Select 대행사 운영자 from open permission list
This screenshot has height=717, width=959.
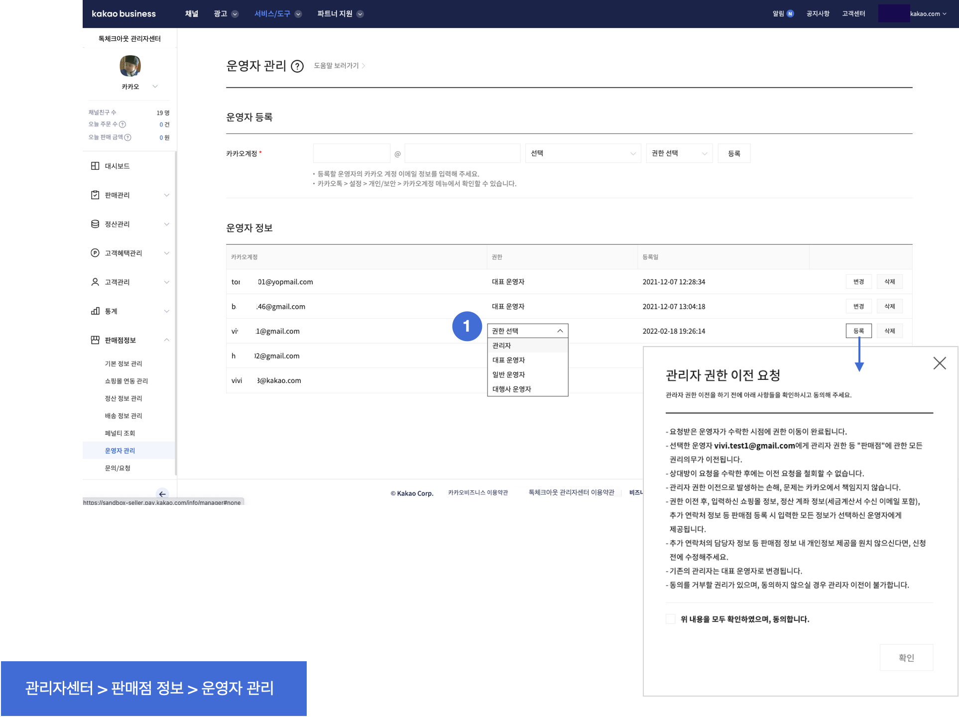(x=512, y=389)
